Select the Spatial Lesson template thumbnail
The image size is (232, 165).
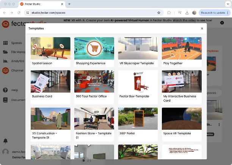(x=50, y=49)
